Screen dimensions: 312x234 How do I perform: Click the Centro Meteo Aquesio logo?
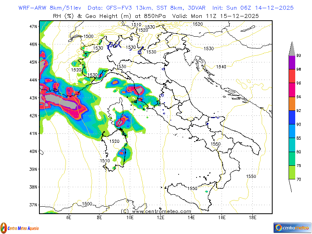pos(19,227)
